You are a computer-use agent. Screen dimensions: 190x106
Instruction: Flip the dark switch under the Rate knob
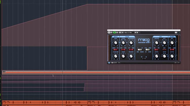click(164, 49)
